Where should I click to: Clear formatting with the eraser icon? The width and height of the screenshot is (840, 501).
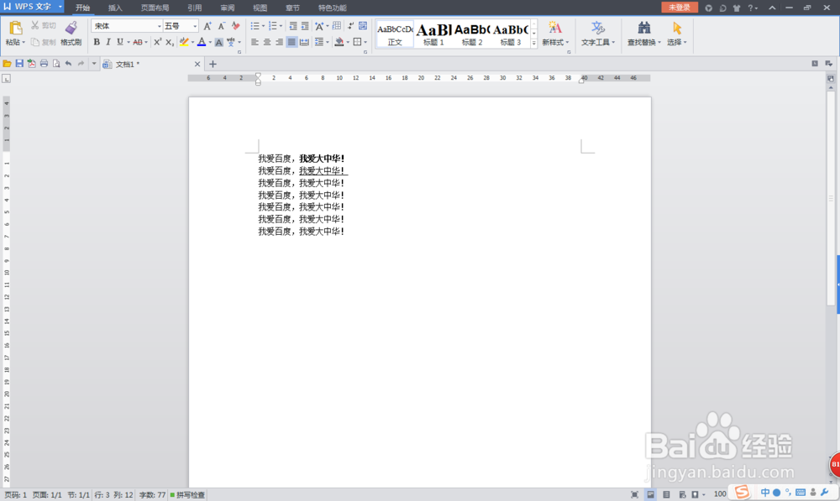235,26
